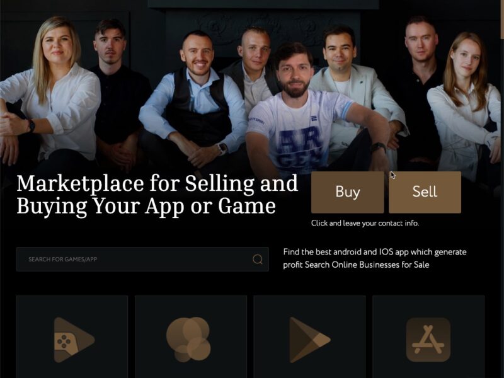Image resolution: width=504 pixels, height=378 pixels.
Task: Click the man in light grey blazer
Action: point(353,87)
